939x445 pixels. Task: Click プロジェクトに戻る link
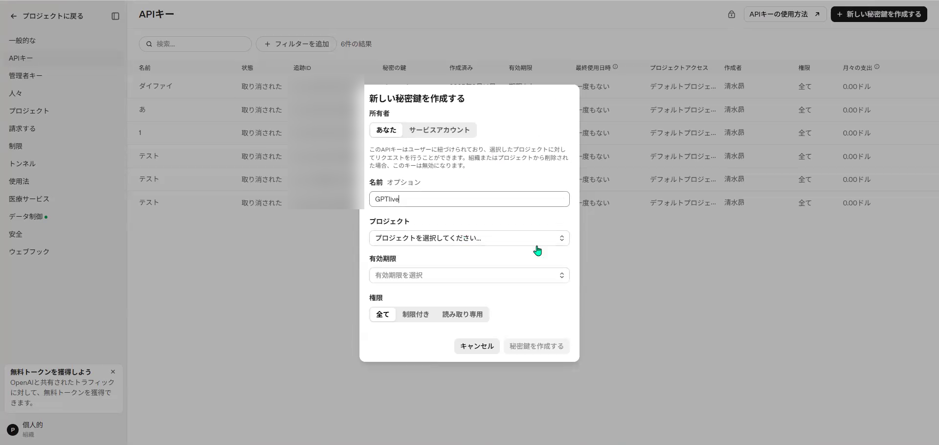pyautogui.click(x=53, y=16)
